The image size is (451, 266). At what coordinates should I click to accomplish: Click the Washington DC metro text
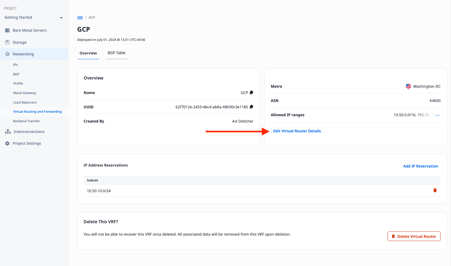(x=427, y=86)
